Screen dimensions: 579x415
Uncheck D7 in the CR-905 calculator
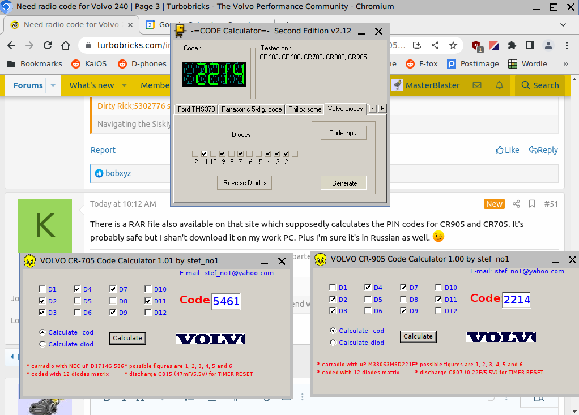[403, 288]
